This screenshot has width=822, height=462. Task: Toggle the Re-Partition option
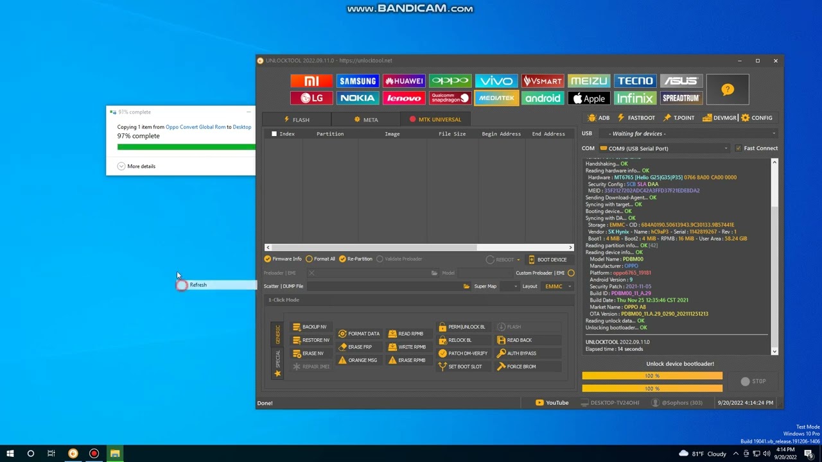tap(356, 259)
